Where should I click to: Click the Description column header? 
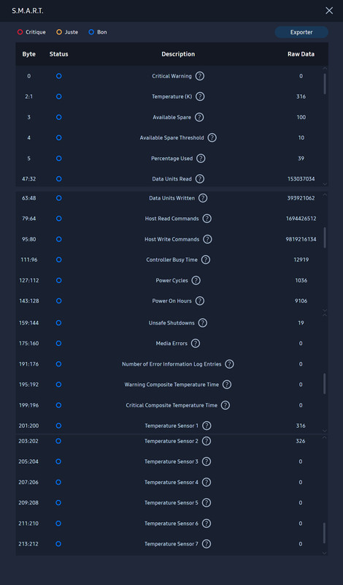pyautogui.click(x=178, y=54)
